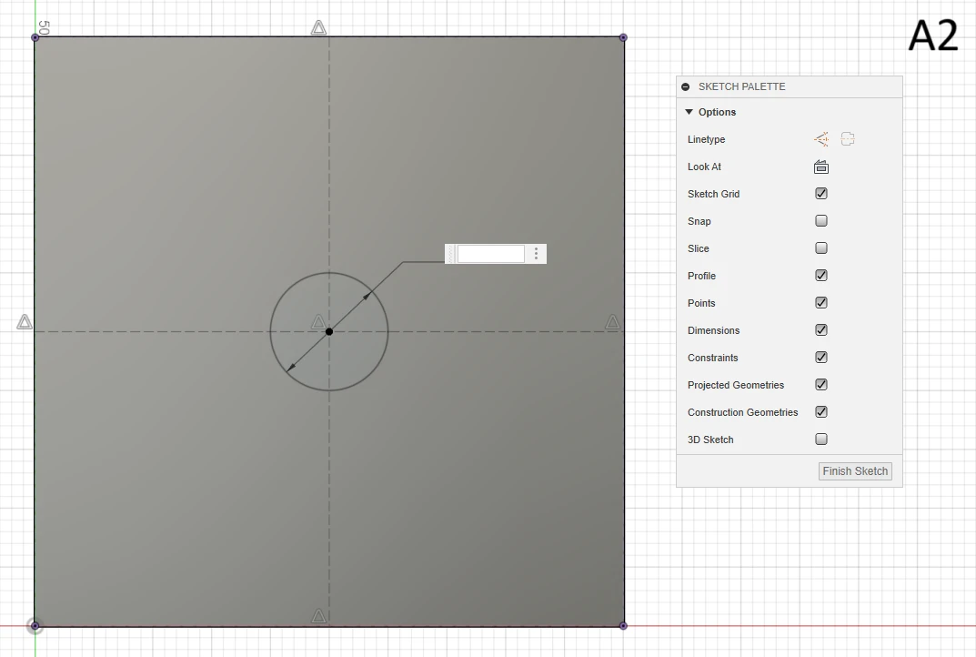Select the midpoint constraint icon near circle center

pyautogui.click(x=318, y=322)
